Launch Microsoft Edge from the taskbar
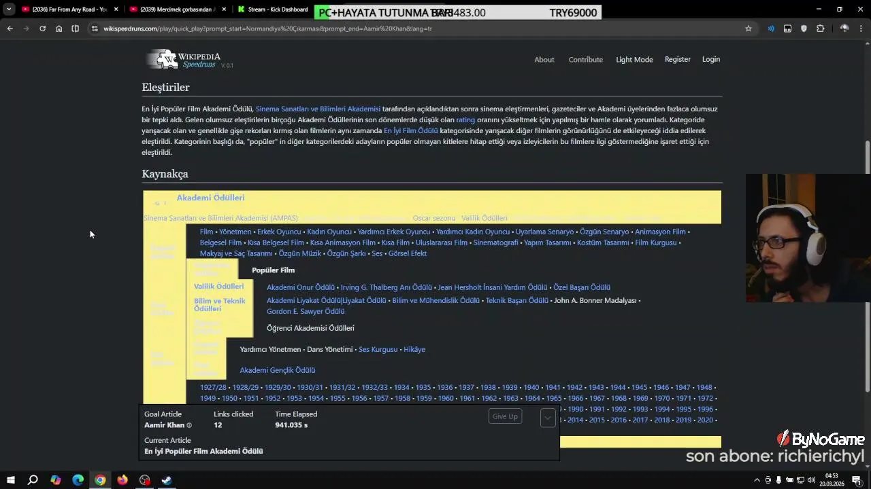Image resolution: width=871 pixels, height=489 pixels. [78, 480]
